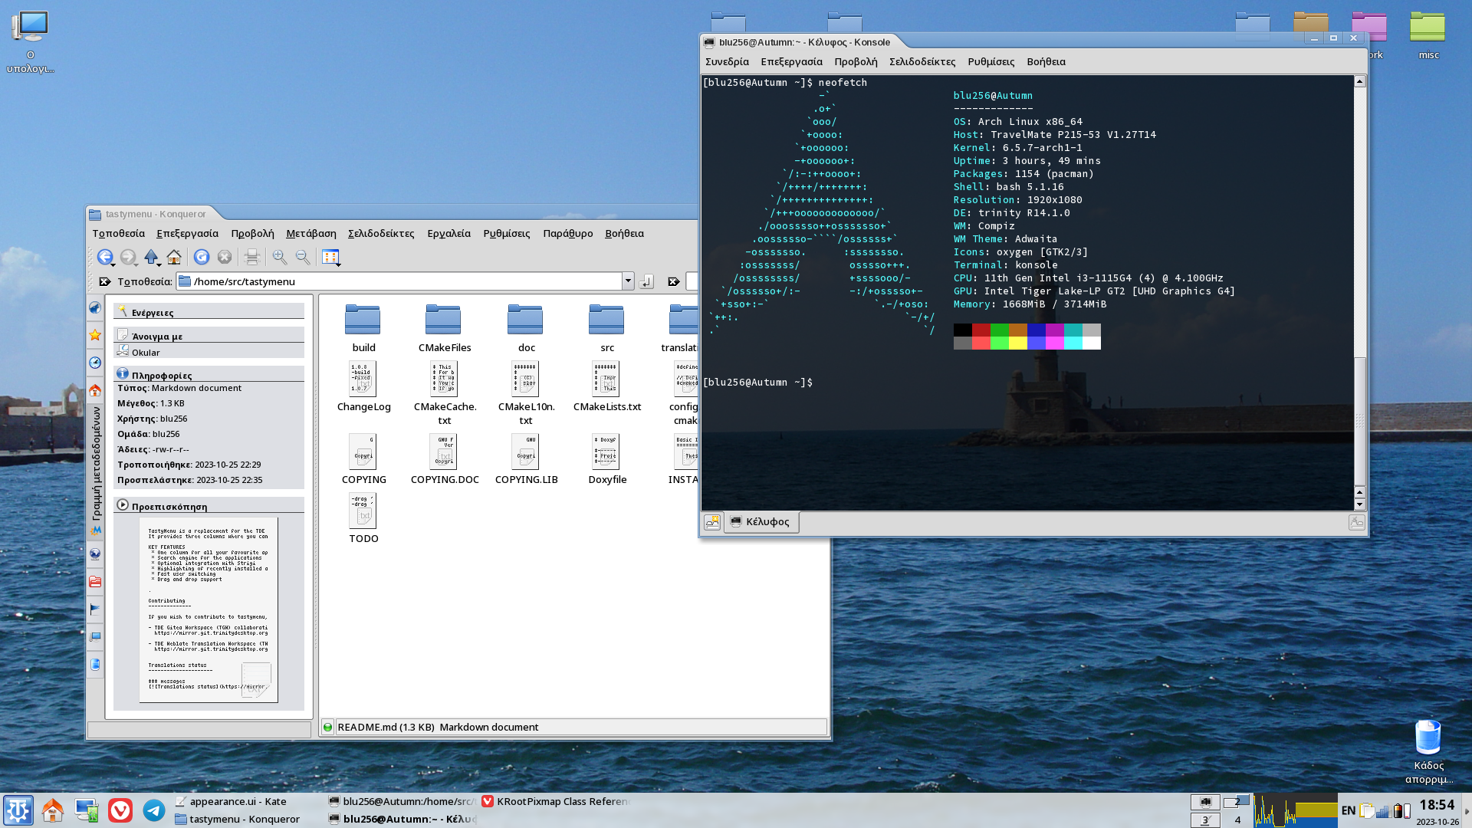The width and height of the screenshot is (1472, 828).
Task: Open the location bar history dropdown
Action: (628, 281)
